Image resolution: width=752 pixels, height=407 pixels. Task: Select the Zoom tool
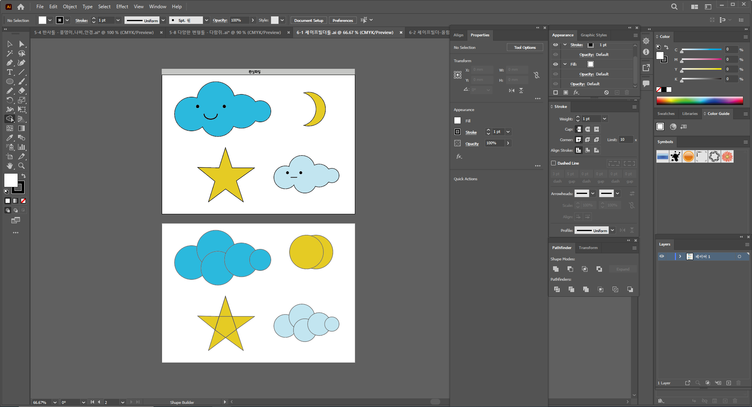(22, 166)
